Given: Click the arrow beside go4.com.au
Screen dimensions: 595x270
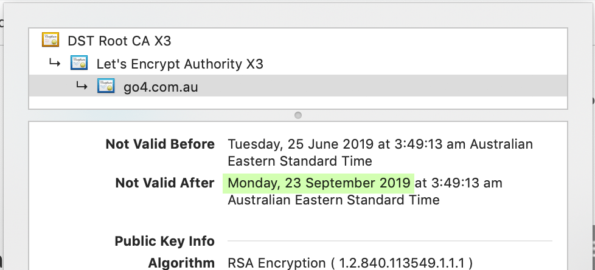Looking at the screenshot, I should tap(82, 86).
